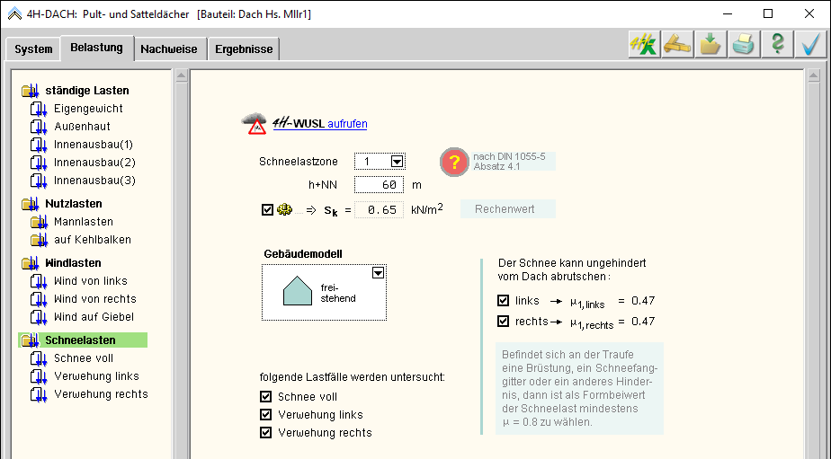Switch to the Nachweise tab

click(168, 49)
